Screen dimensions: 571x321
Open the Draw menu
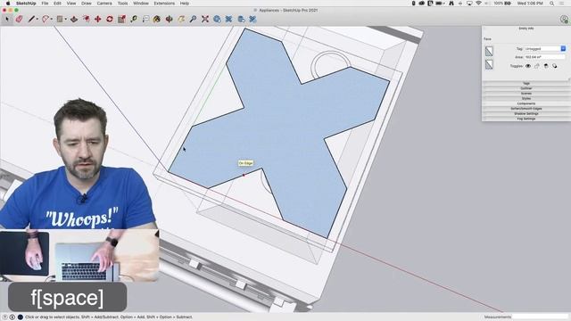pos(87,4)
